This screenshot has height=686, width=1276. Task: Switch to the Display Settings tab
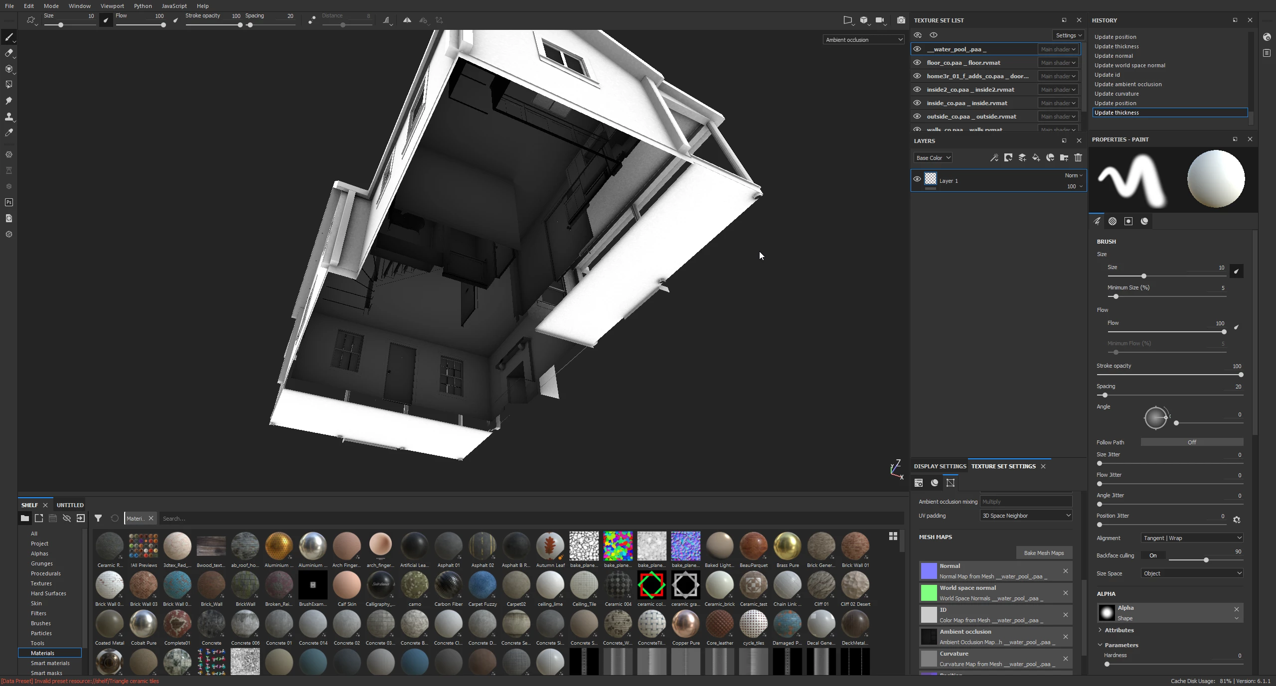point(940,466)
